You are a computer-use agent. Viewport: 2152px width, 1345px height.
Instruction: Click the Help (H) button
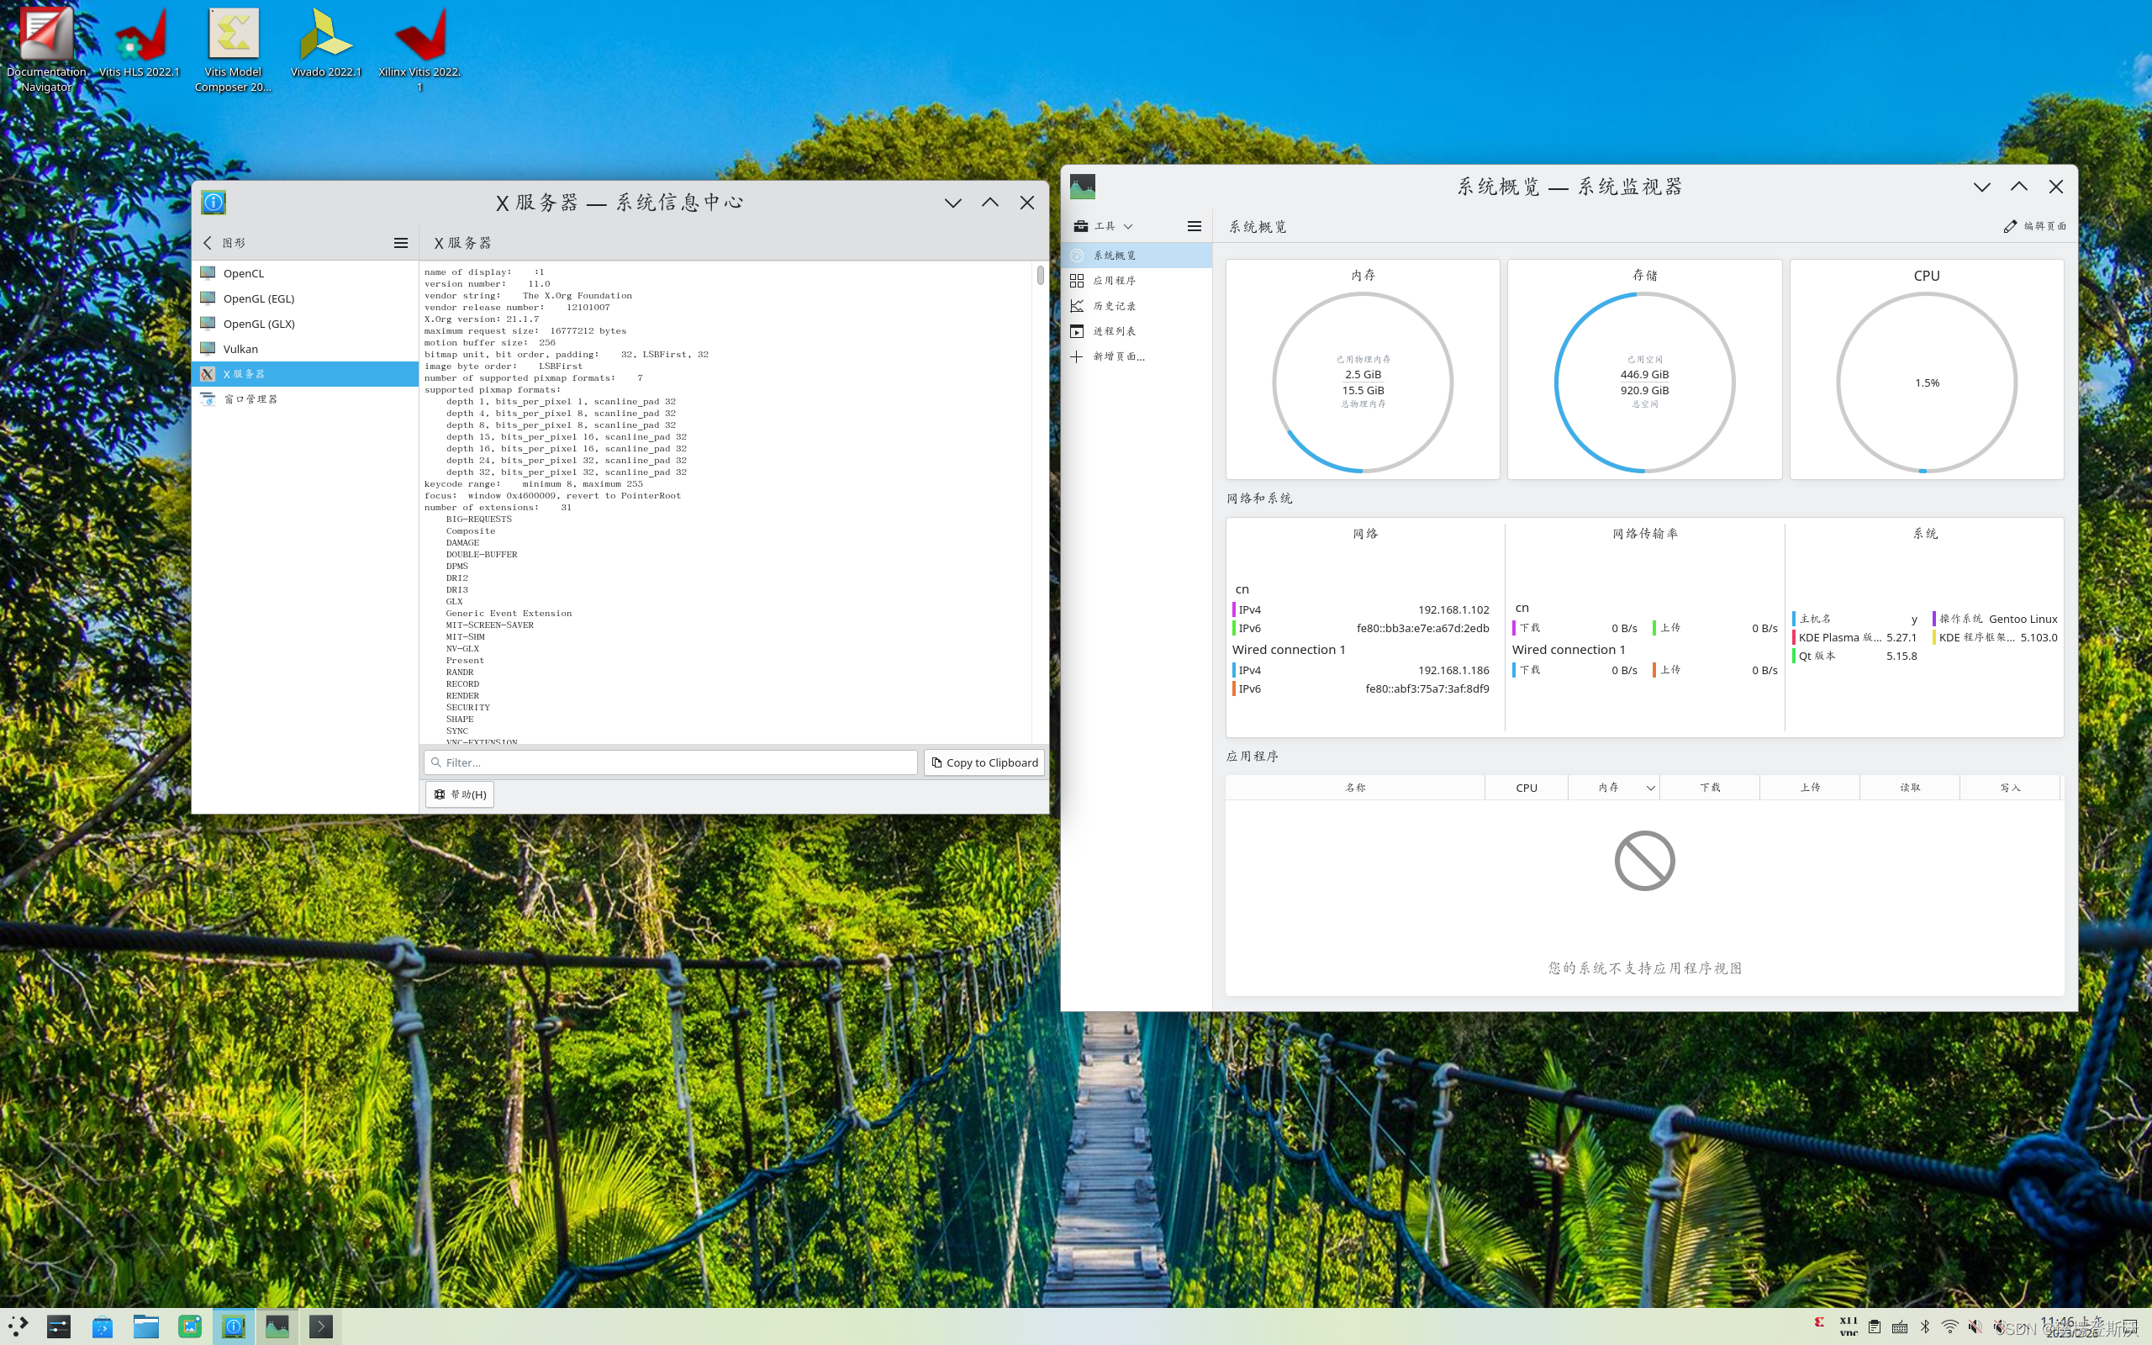click(x=460, y=794)
